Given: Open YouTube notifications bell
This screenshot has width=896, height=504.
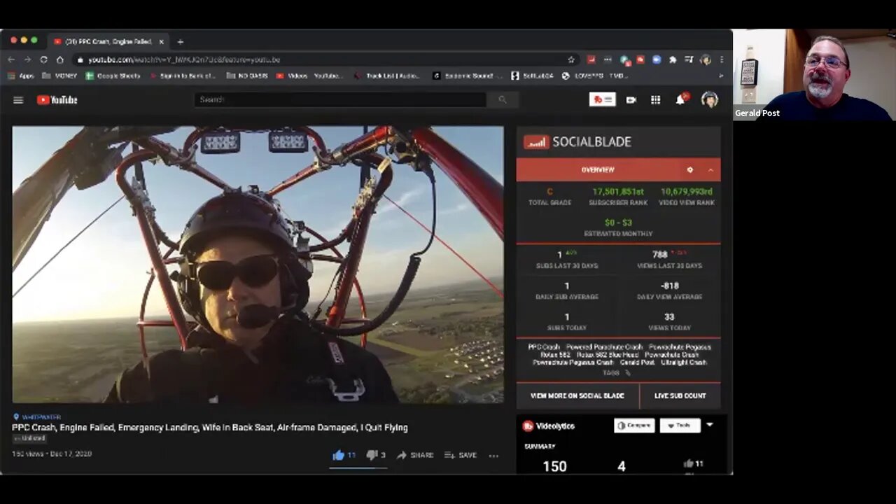Looking at the screenshot, I should click(x=680, y=99).
